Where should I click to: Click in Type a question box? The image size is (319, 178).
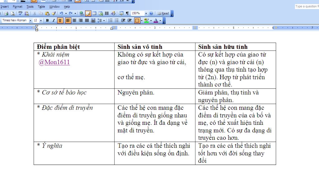pyautogui.click(x=307, y=6)
